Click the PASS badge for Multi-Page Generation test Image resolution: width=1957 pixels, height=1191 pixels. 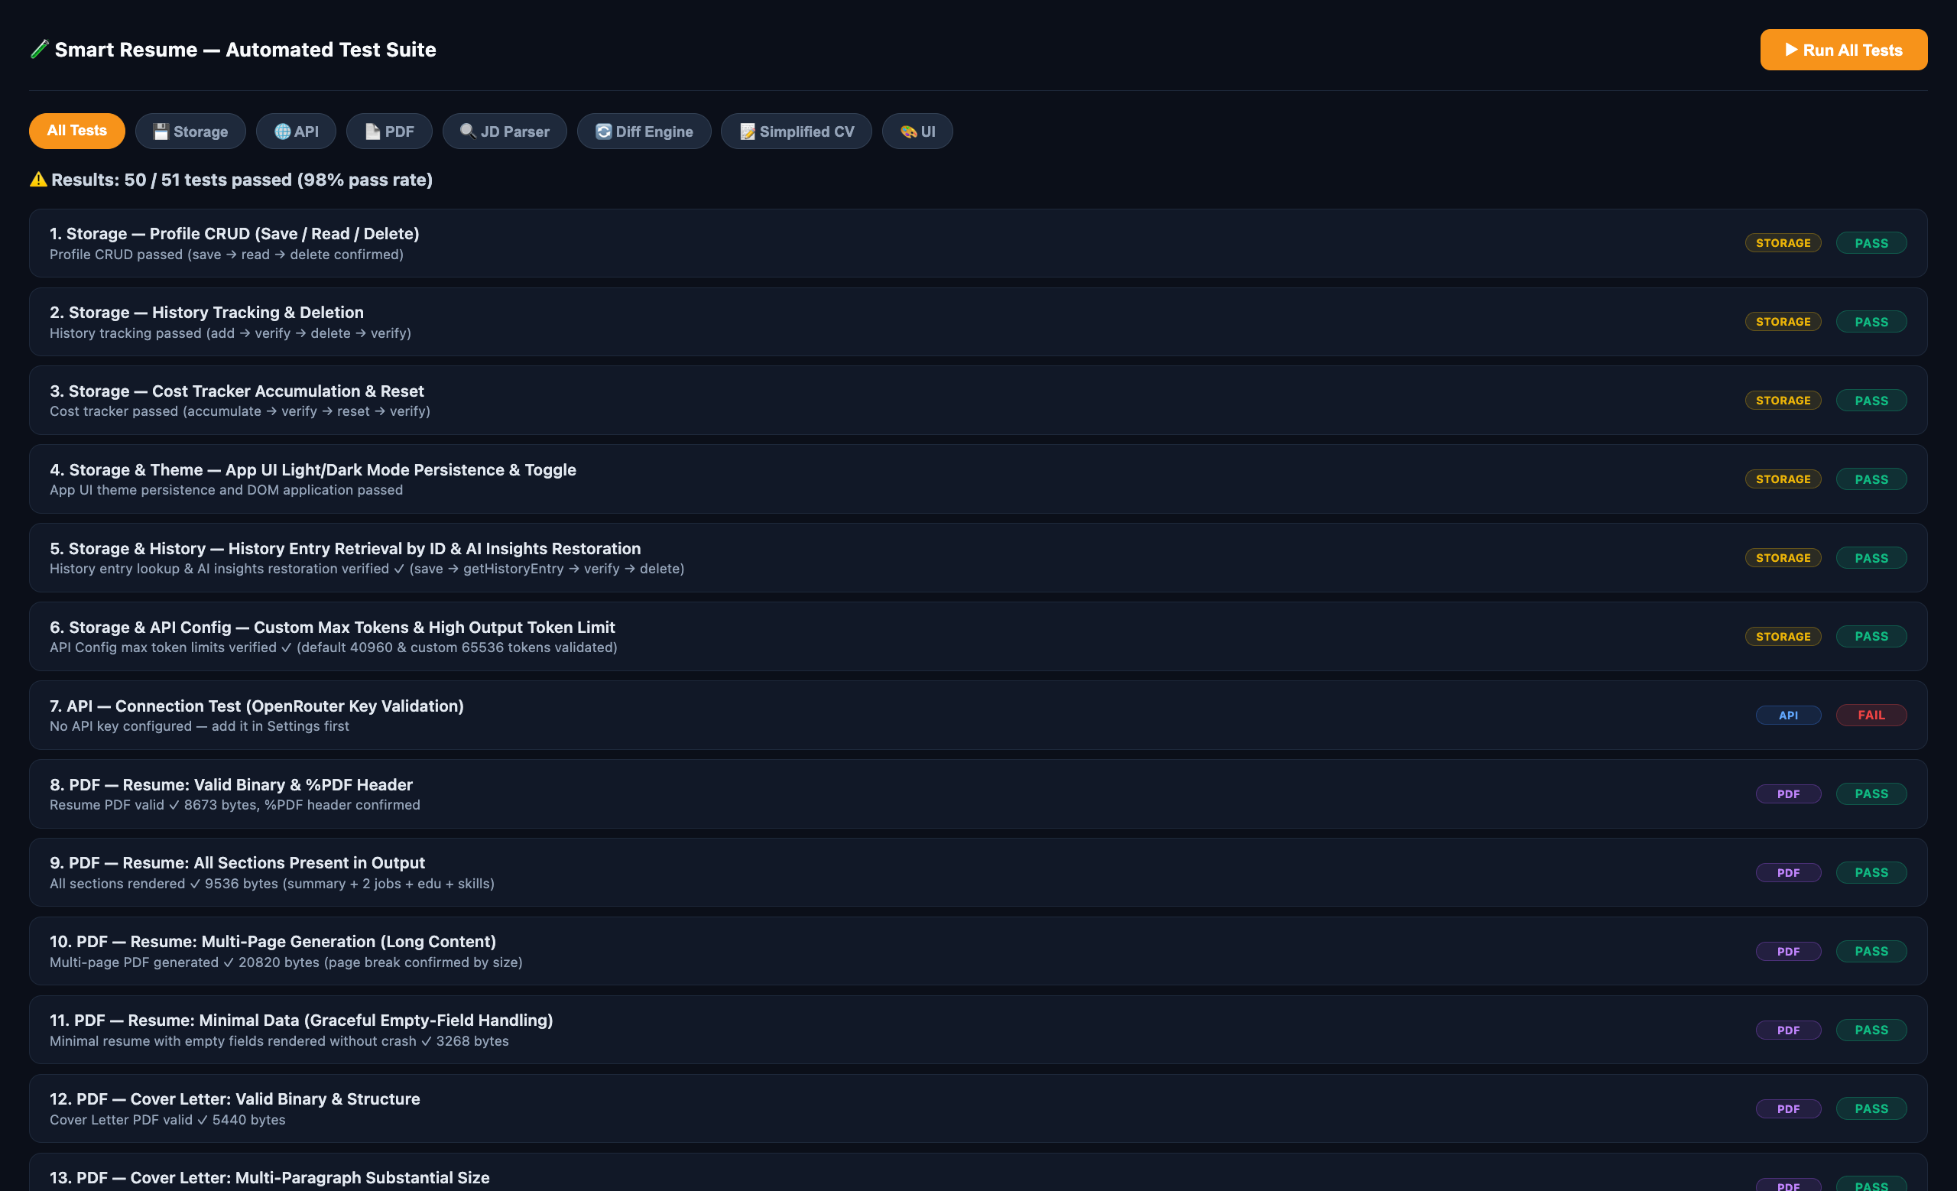click(x=1871, y=951)
